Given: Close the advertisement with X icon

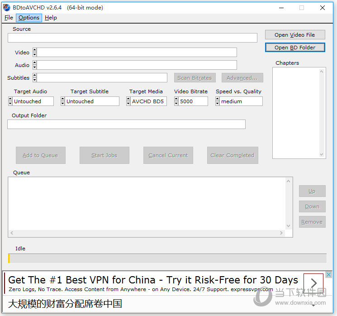Looking at the screenshot, I should 328,274.
